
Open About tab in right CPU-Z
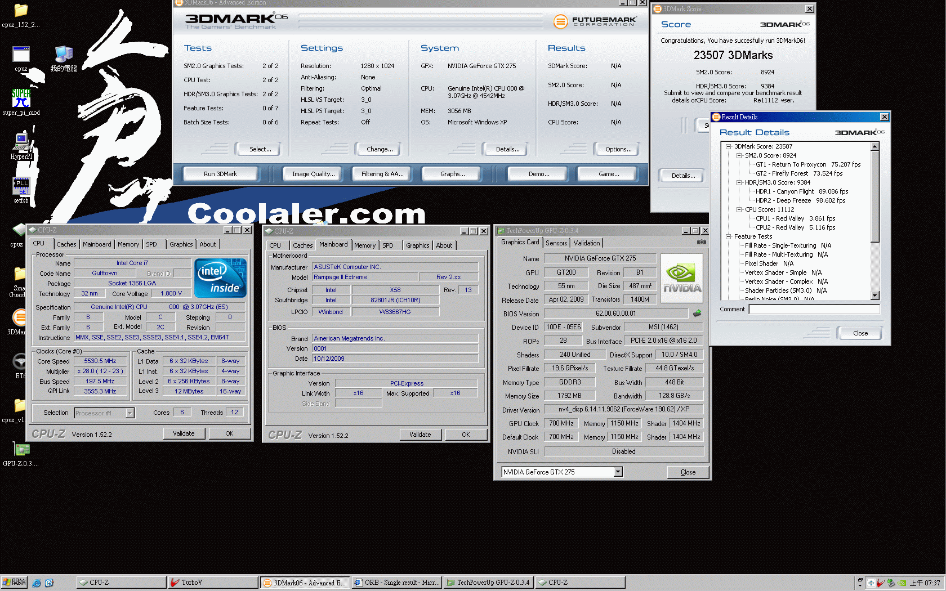coord(444,245)
